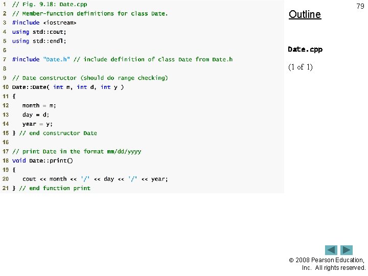This screenshot has height=276, width=368.
Task: Click the cout month day year statement
Action: click(95, 179)
